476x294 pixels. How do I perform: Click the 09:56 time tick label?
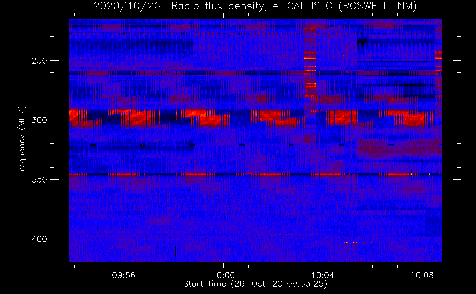[x=124, y=275]
